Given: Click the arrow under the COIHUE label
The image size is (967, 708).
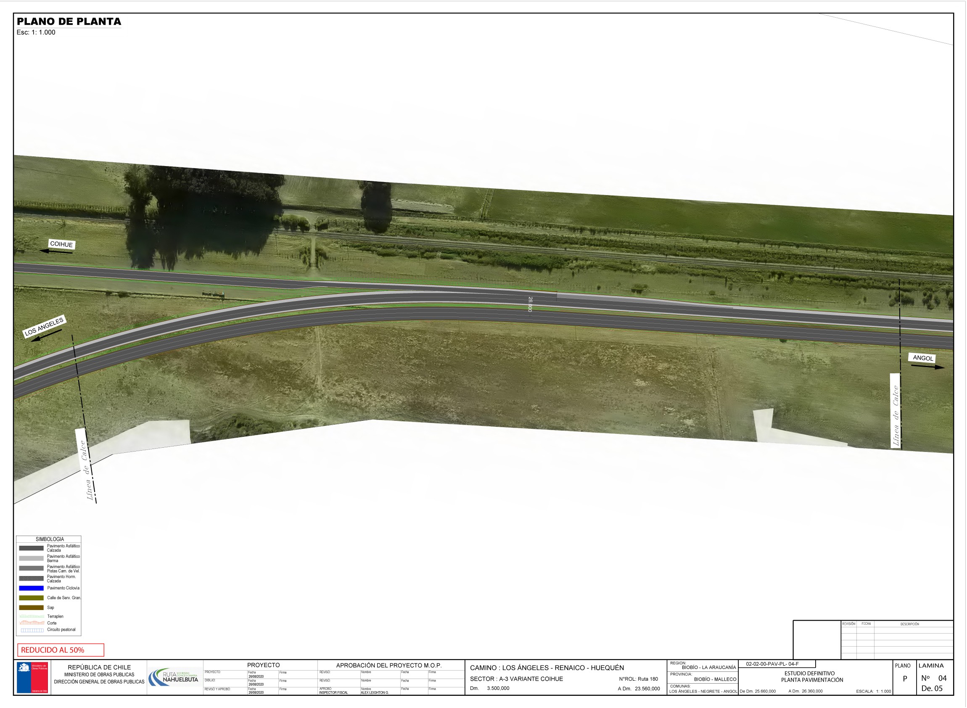Looking at the screenshot, I should (56, 251).
